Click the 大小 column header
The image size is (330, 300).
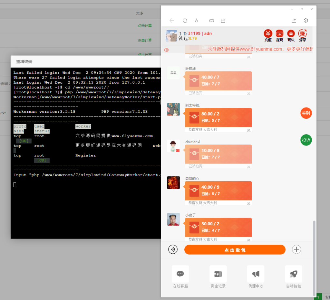(x=140, y=14)
